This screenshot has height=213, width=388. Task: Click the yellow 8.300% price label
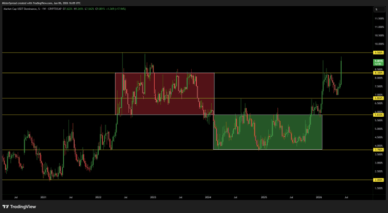pyautogui.click(x=379, y=73)
